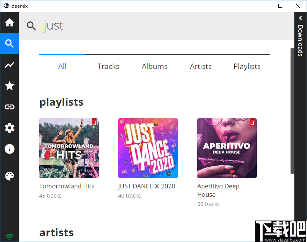307x242 pixels.
Task: Click the search field containing 'just'
Action: 157,26
